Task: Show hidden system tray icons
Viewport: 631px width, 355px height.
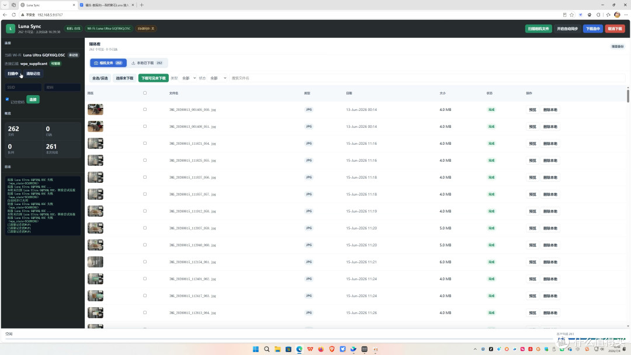Action: [x=475, y=349]
